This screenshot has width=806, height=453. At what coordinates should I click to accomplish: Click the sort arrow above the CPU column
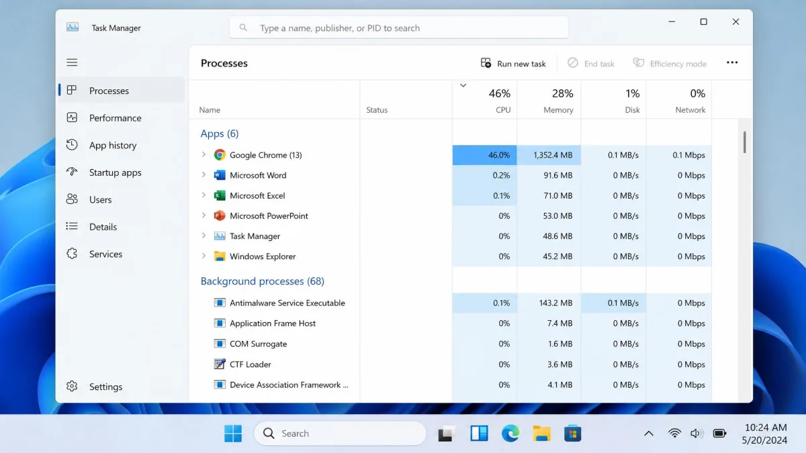tap(463, 86)
